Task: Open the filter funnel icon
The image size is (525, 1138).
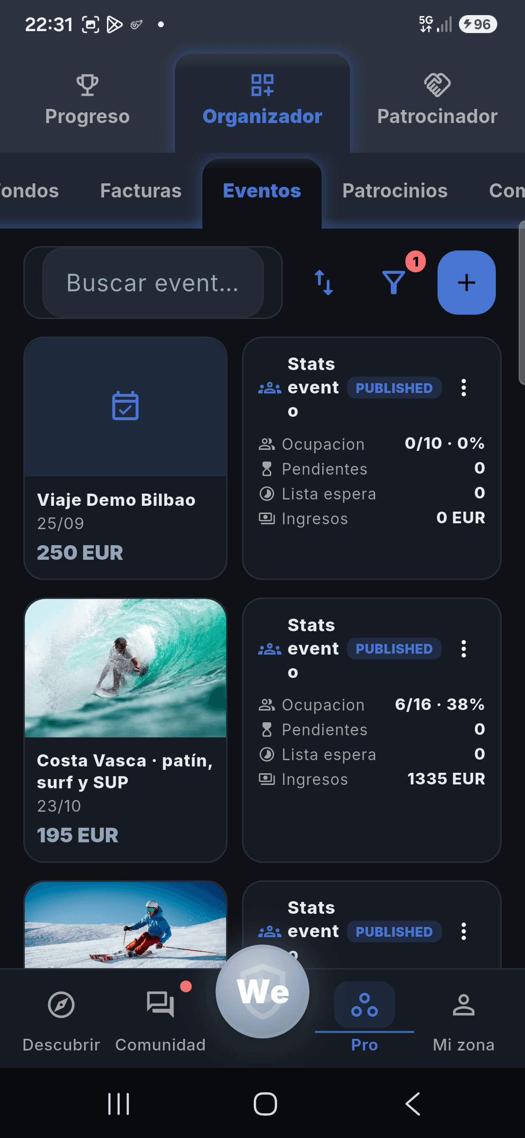Action: (394, 283)
